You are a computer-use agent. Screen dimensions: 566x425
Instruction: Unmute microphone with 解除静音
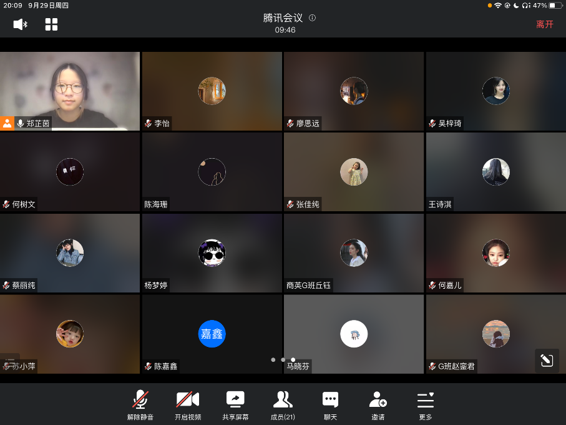(140, 404)
